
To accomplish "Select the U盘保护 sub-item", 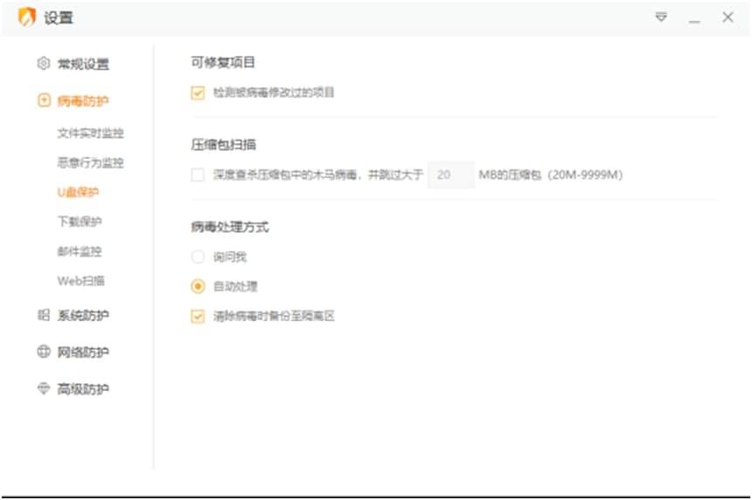I will click(x=79, y=193).
